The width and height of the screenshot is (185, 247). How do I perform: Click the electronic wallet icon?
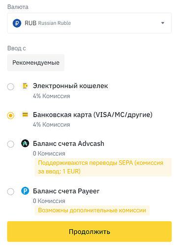25,86
